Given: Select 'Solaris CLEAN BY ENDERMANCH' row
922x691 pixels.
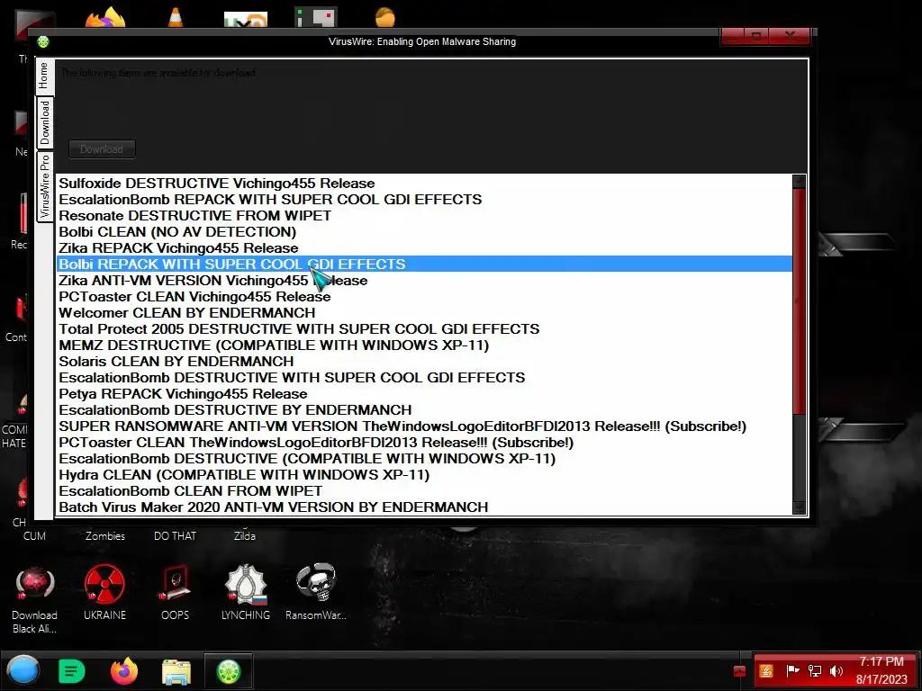Looking at the screenshot, I should point(424,362).
